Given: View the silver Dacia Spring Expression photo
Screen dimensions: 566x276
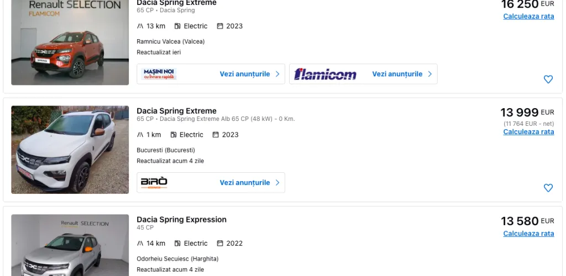Looking at the screenshot, I should (70, 245).
